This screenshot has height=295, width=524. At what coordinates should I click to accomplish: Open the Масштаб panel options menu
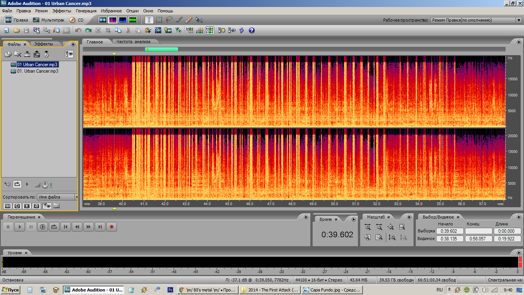click(409, 217)
